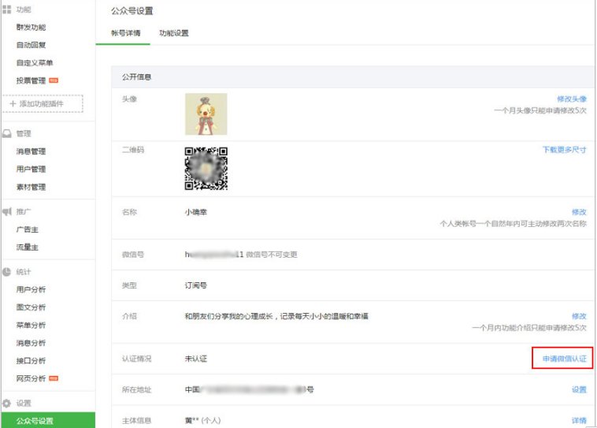This screenshot has height=428, width=597.
Task: View 接口分析 statistics
Action: point(31,360)
